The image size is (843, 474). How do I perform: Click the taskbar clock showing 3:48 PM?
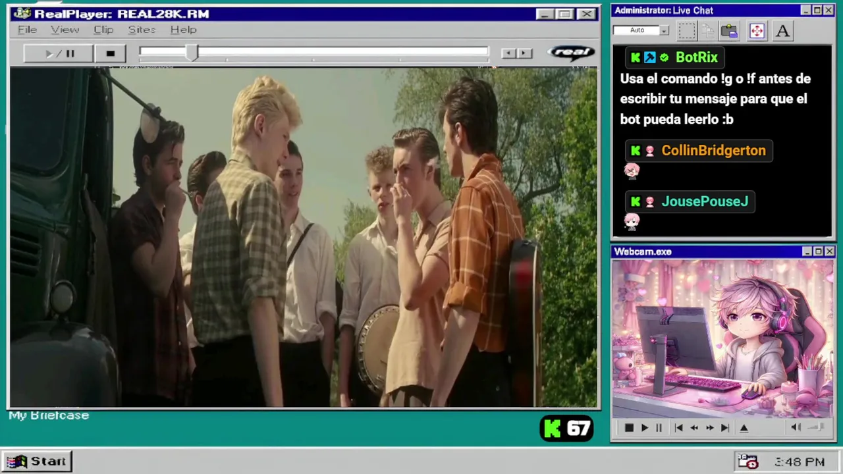tap(800, 462)
